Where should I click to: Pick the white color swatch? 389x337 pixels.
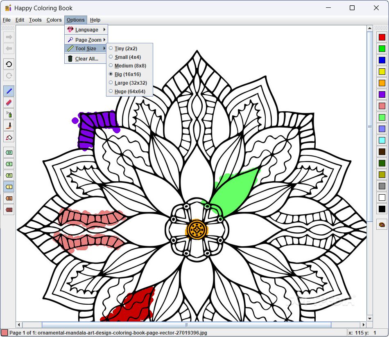pos(382,198)
